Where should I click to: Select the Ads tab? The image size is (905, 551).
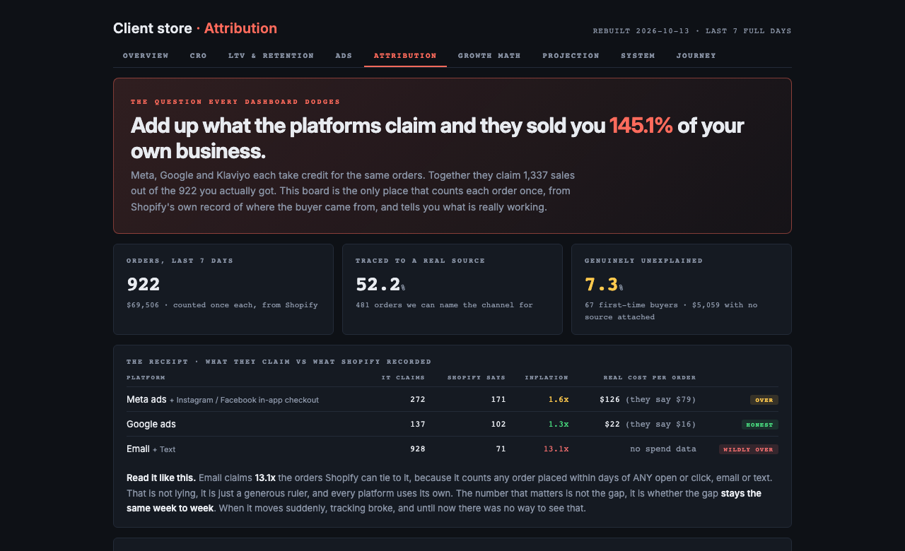344,56
